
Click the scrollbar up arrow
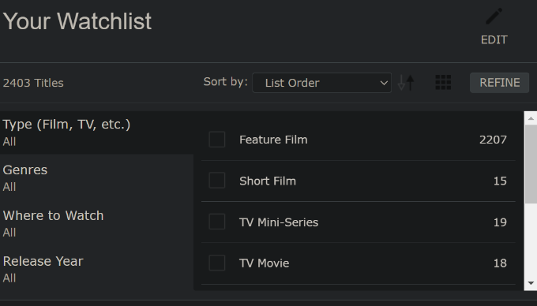pyautogui.click(x=531, y=118)
